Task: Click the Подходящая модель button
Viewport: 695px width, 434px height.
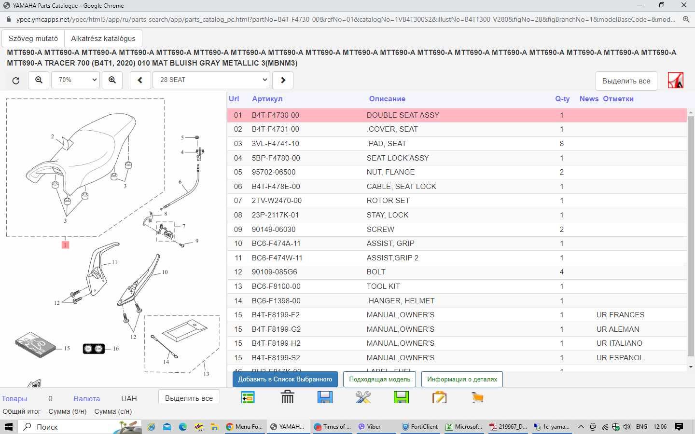Action: 380,379
